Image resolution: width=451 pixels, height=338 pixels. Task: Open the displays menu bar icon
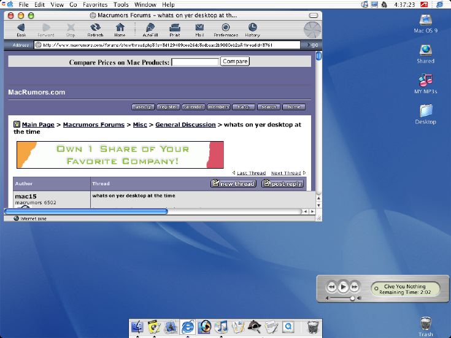click(374, 5)
